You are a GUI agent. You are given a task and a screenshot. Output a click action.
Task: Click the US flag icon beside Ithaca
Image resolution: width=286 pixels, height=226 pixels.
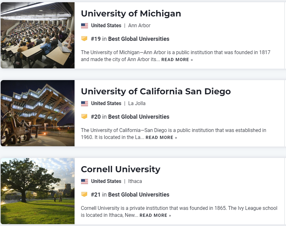84,181
